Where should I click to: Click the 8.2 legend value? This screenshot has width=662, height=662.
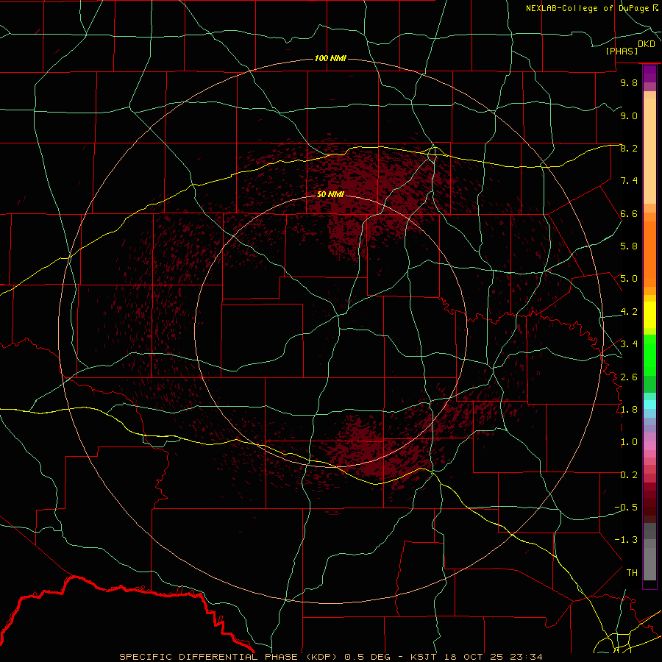coord(629,148)
